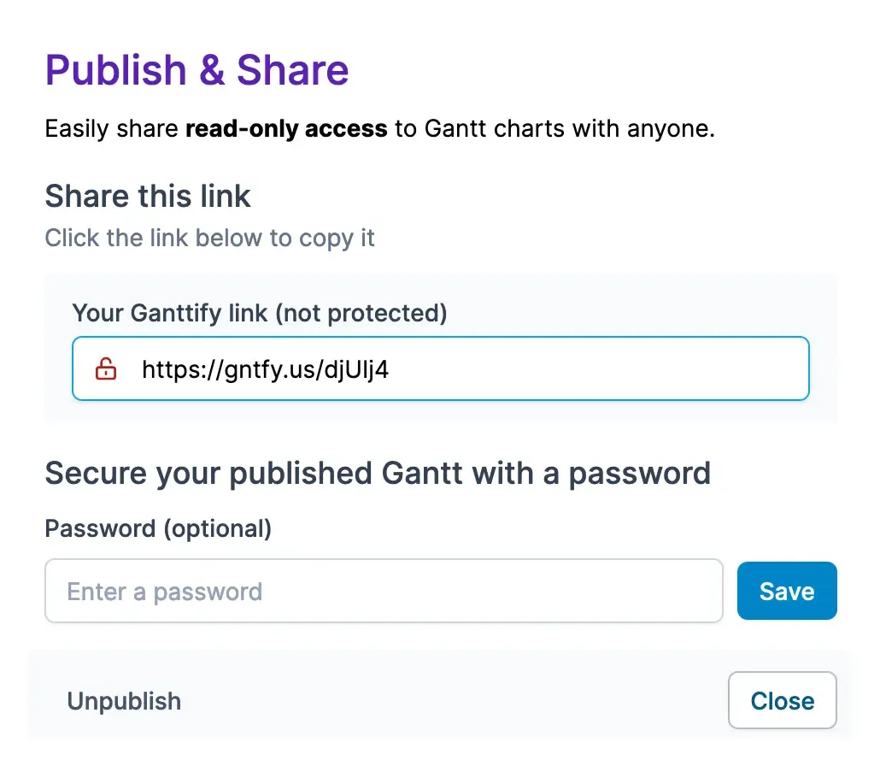The width and height of the screenshot is (880, 766).
Task: Select the link box labeled not protected
Action: 441,368
